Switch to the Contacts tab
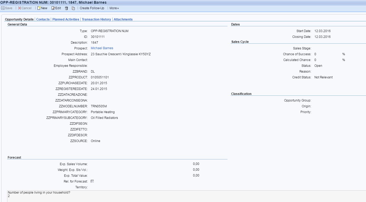 pos(43,19)
